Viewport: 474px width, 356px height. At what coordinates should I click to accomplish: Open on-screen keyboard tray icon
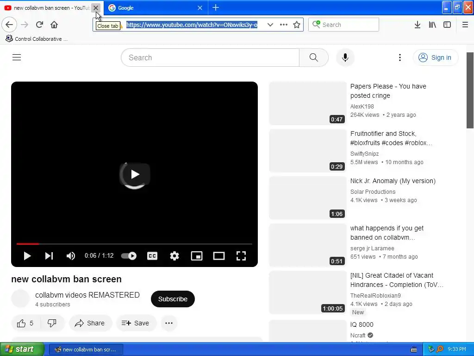point(414,350)
